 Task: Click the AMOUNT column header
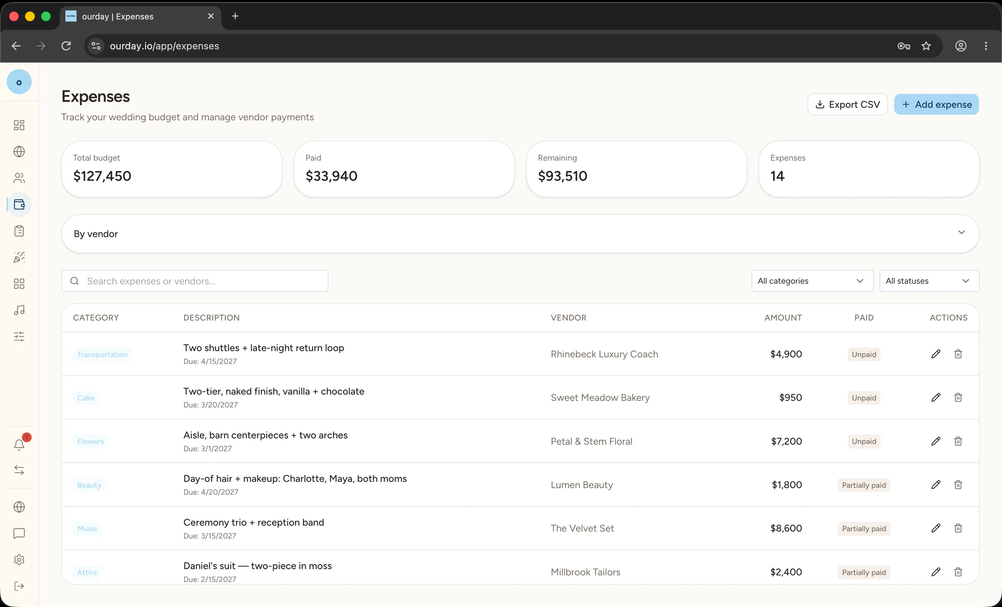click(x=783, y=318)
